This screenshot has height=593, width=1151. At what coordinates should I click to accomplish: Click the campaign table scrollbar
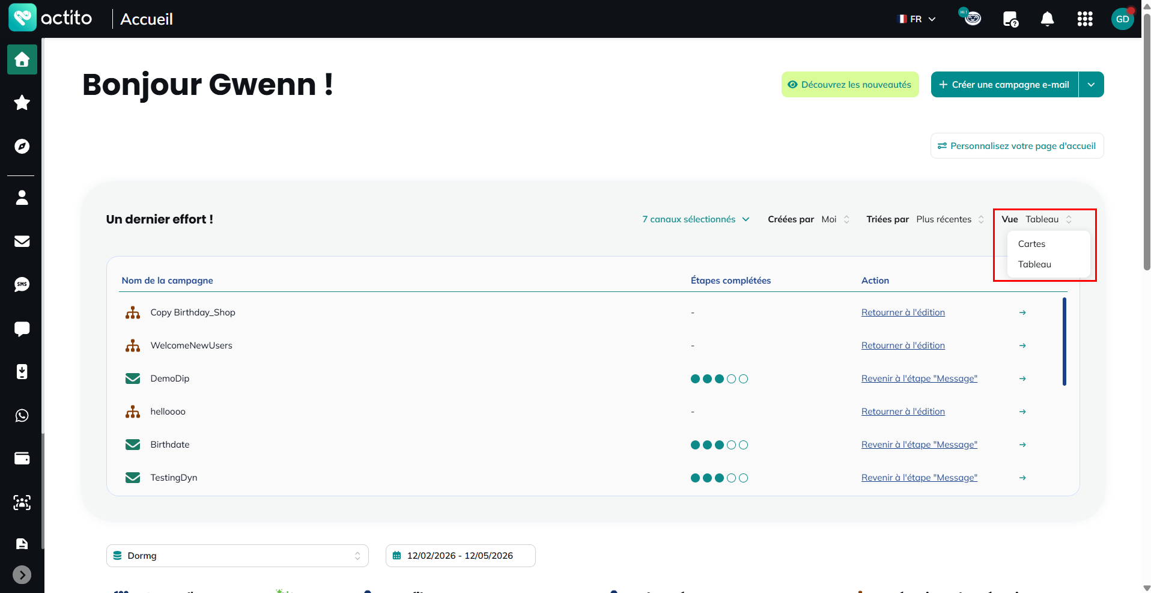click(x=1064, y=341)
